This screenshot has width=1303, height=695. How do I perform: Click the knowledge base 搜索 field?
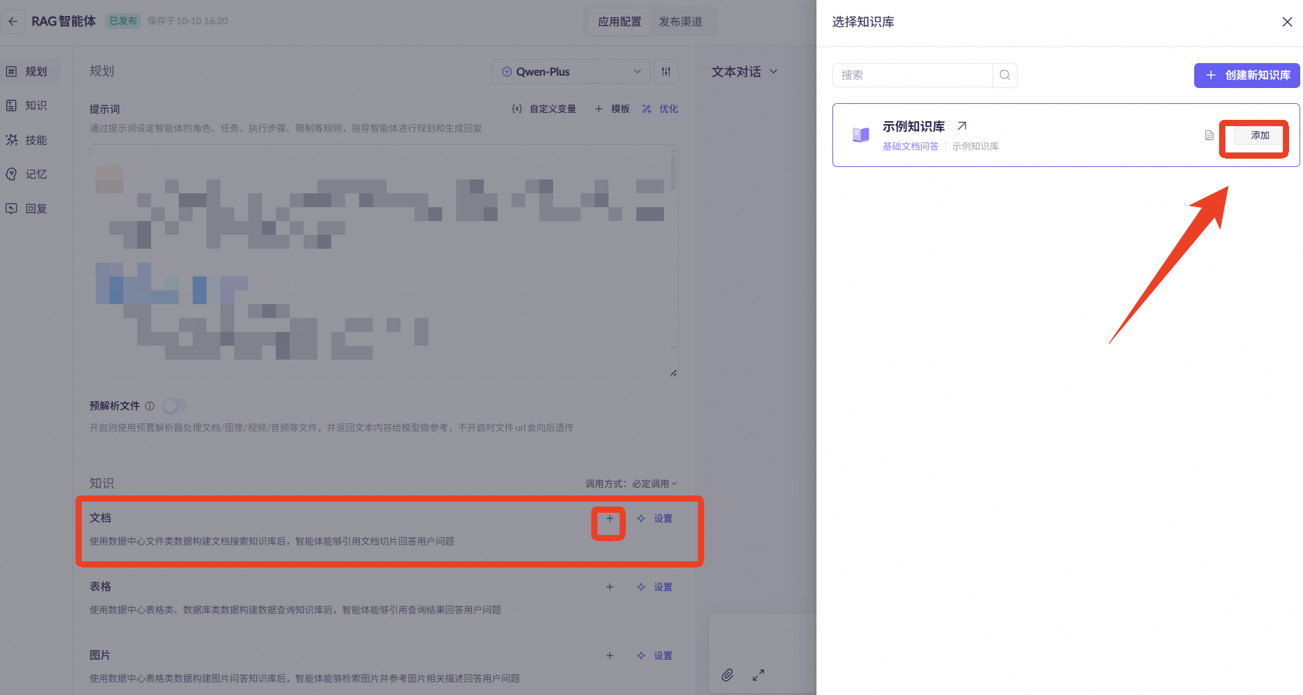point(913,75)
